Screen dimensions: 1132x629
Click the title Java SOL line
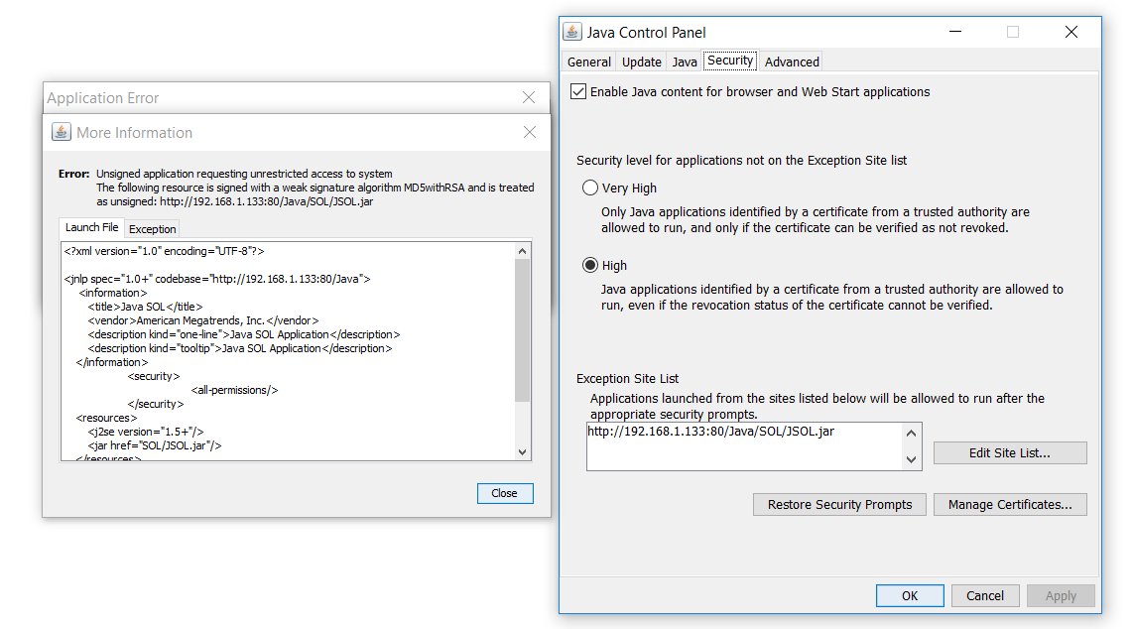145,307
